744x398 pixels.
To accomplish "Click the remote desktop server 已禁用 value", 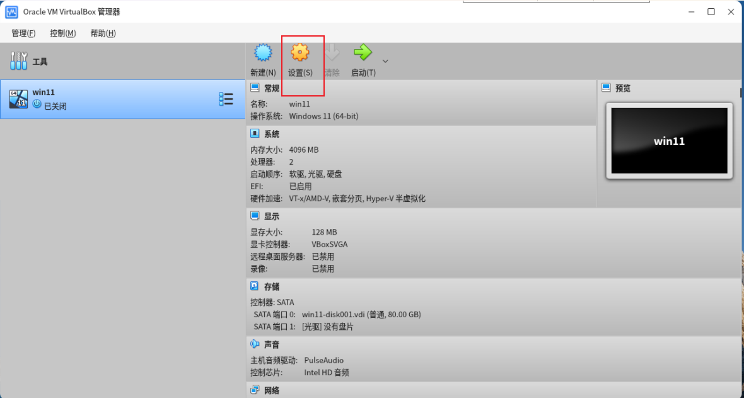I will pos(323,257).
